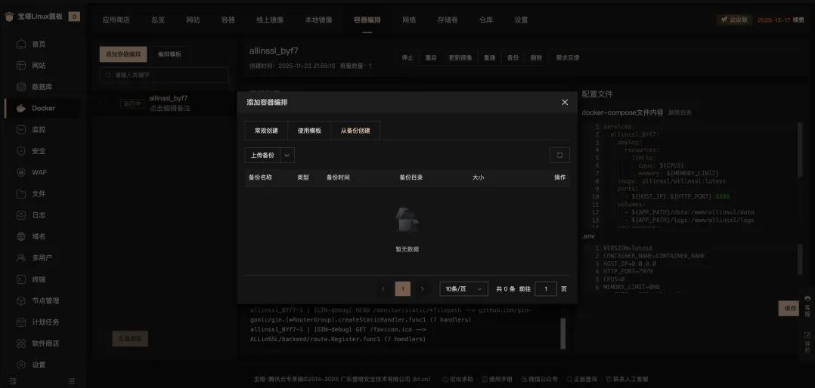Focus the 前往 page number field
Viewport: 815px width, 388px height.
tap(546, 289)
